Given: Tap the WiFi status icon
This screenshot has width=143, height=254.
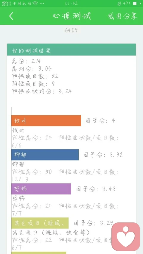Looking at the screenshot, I should coord(35,3).
